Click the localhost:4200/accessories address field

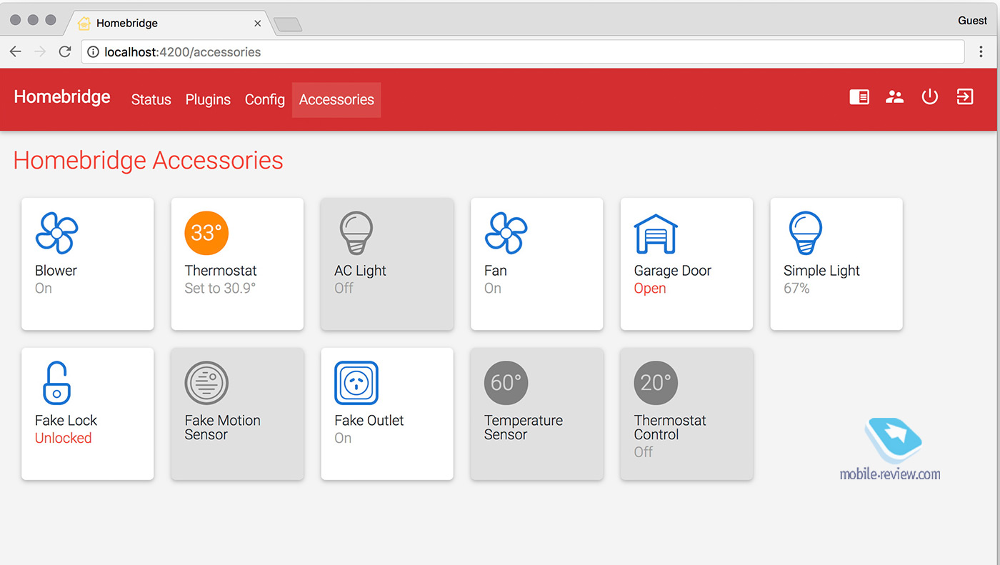(x=523, y=51)
